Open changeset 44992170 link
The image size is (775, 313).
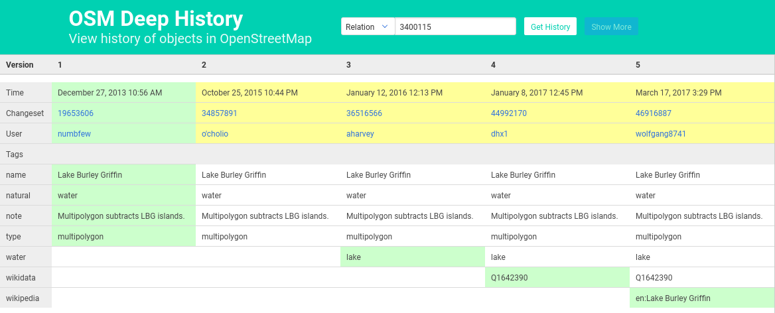508,113
